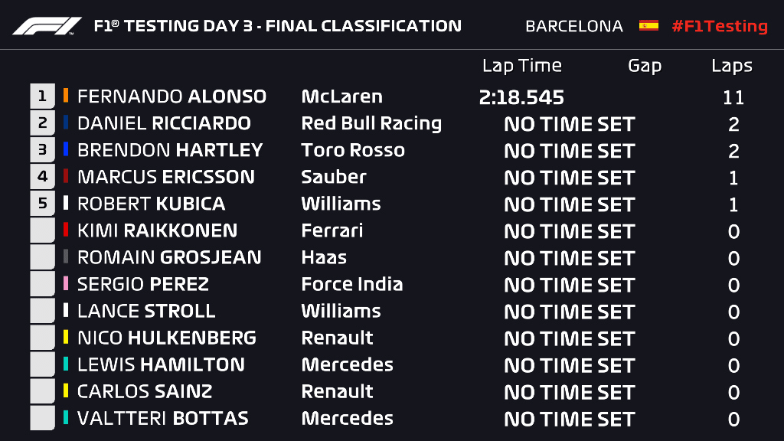Image resolution: width=784 pixels, height=441 pixels.
Task: Click Alonso's 2:18.545 lap time
Action: coord(521,97)
